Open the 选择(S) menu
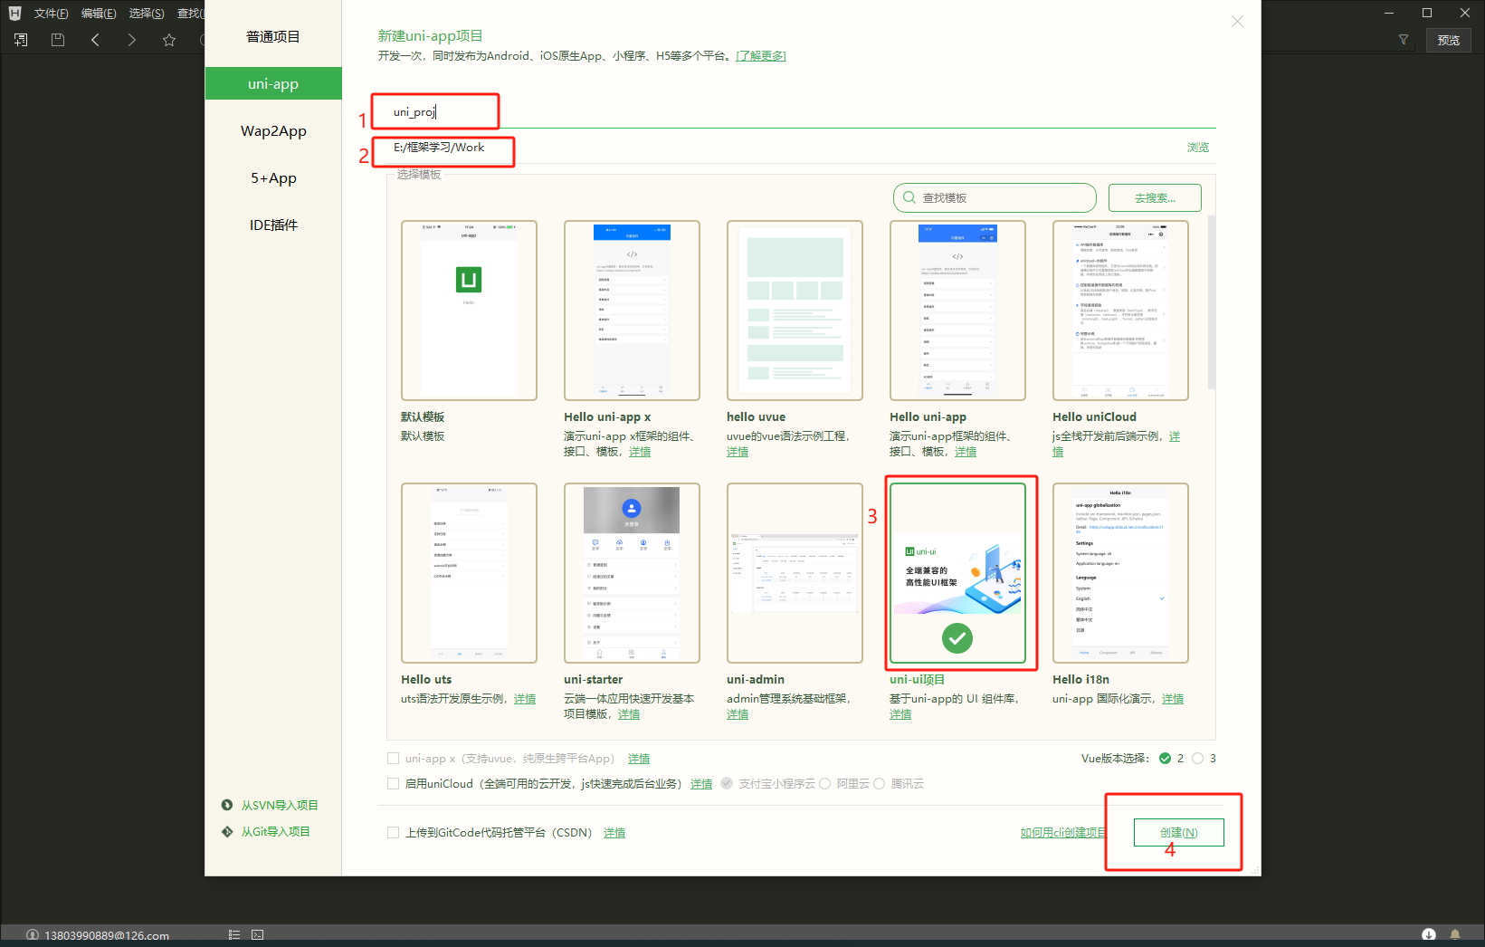The image size is (1485, 947). pyautogui.click(x=147, y=13)
